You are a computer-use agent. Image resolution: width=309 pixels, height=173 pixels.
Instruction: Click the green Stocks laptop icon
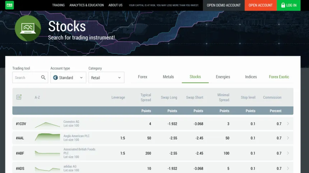click(x=28, y=28)
